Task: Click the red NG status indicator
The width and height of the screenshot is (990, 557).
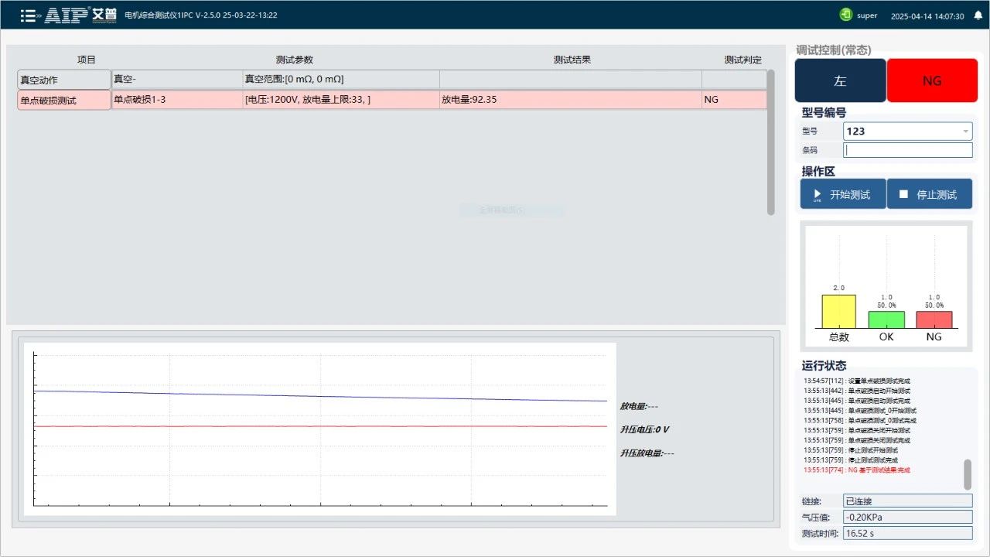Action: pyautogui.click(x=932, y=80)
